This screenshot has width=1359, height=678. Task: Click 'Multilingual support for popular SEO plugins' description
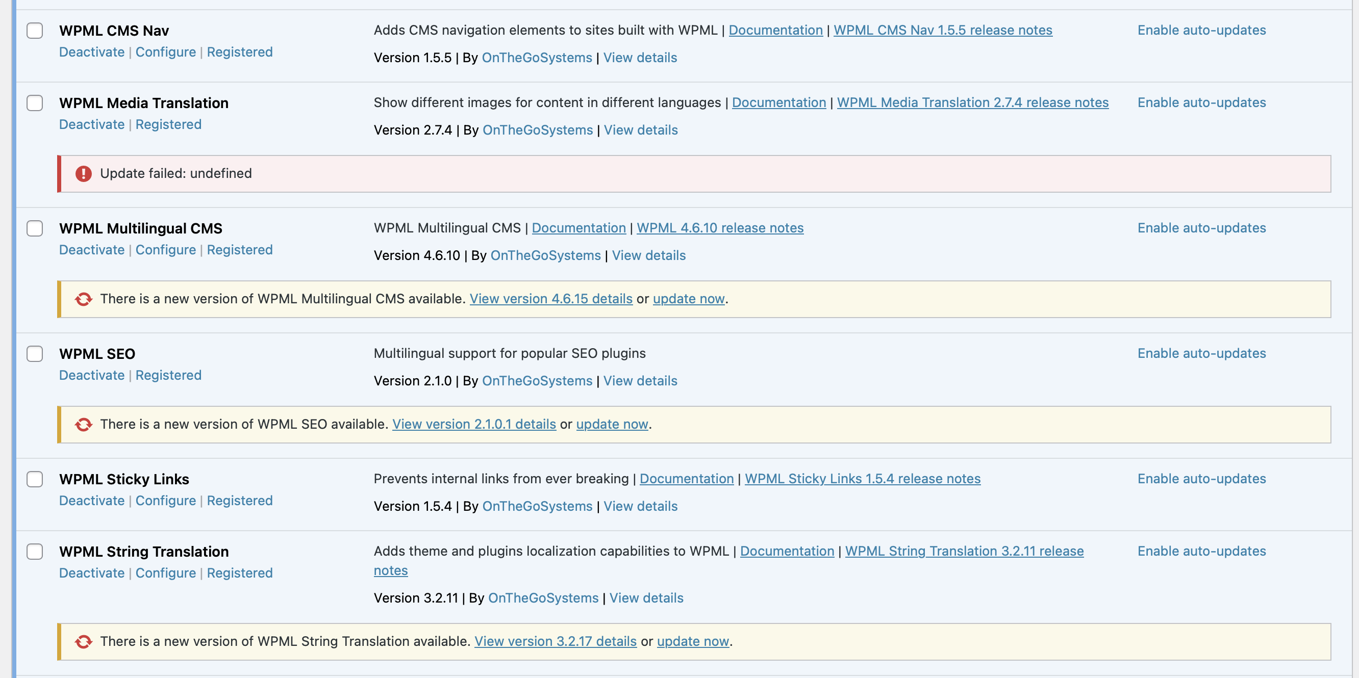(510, 353)
